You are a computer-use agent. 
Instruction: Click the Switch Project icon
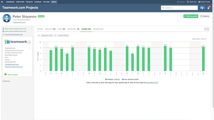pyautogui.click(x=199, y=2)
